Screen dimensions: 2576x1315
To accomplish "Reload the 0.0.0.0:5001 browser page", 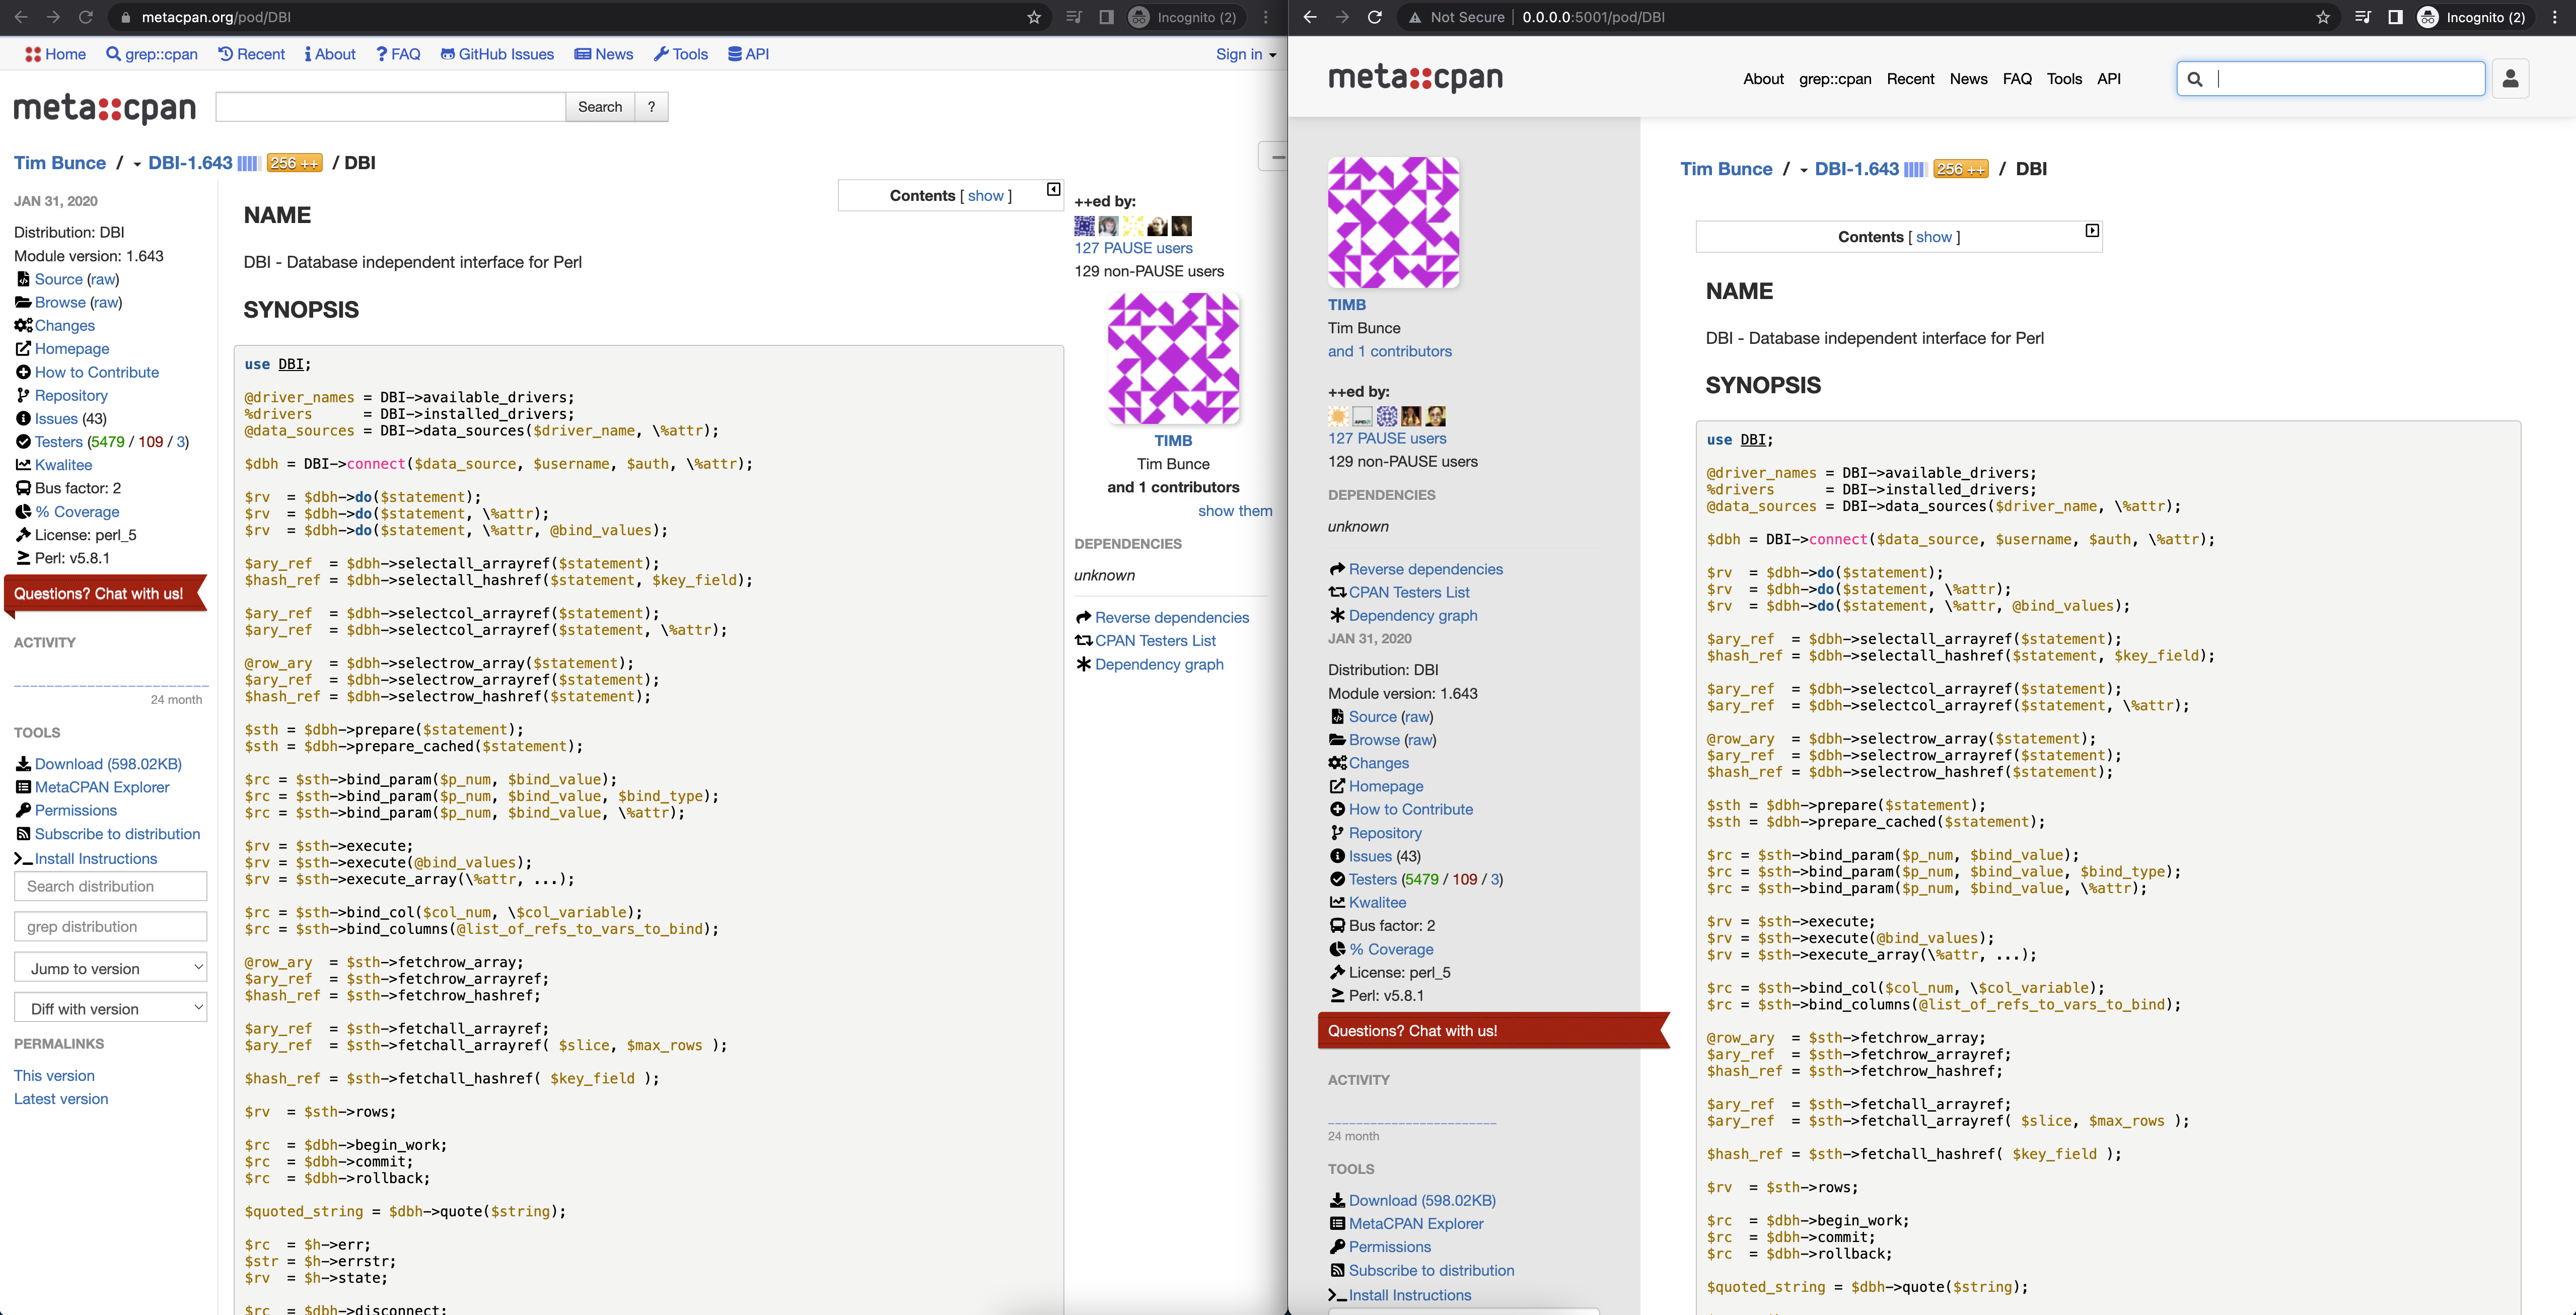I will tap(1375, 17).
